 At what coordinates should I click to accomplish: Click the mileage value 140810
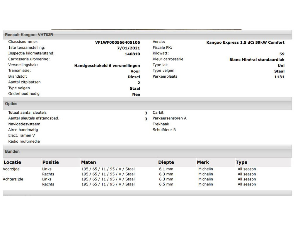(x=132, y=54)
